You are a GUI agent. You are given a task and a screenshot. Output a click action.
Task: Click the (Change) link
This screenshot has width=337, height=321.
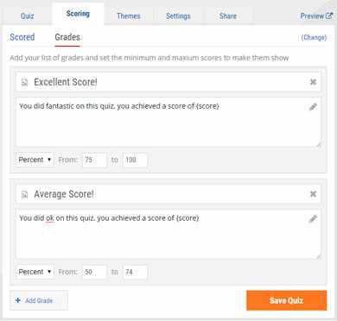(314, 37)
